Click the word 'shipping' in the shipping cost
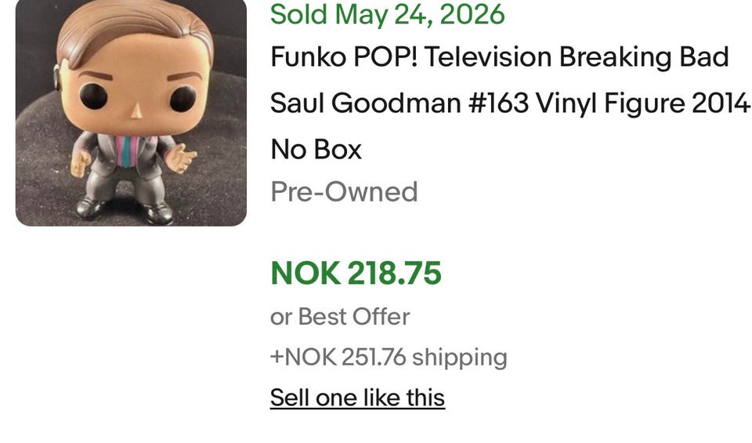 (x=460, y=358)
